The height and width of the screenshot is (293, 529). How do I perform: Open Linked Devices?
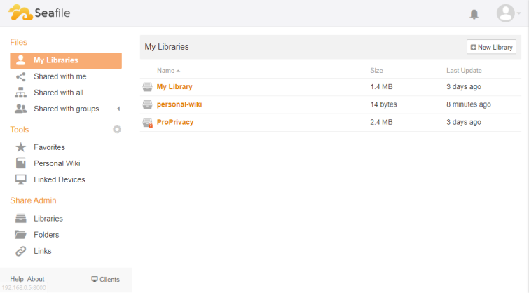[x=60, y=179]
